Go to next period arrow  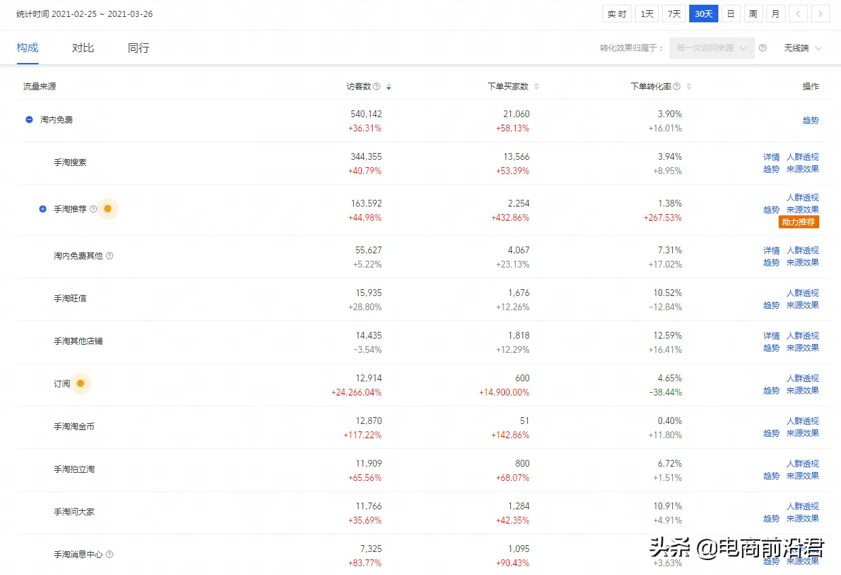tap(821, 14)
